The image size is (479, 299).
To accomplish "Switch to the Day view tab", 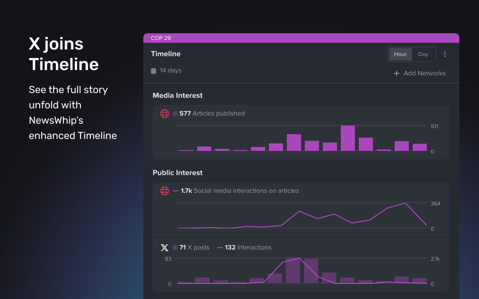I will (x=423, y=54).
